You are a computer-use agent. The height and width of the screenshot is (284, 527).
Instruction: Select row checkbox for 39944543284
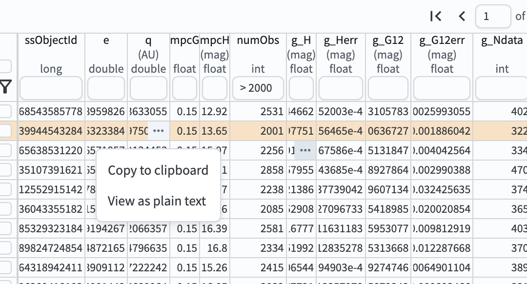6,131
